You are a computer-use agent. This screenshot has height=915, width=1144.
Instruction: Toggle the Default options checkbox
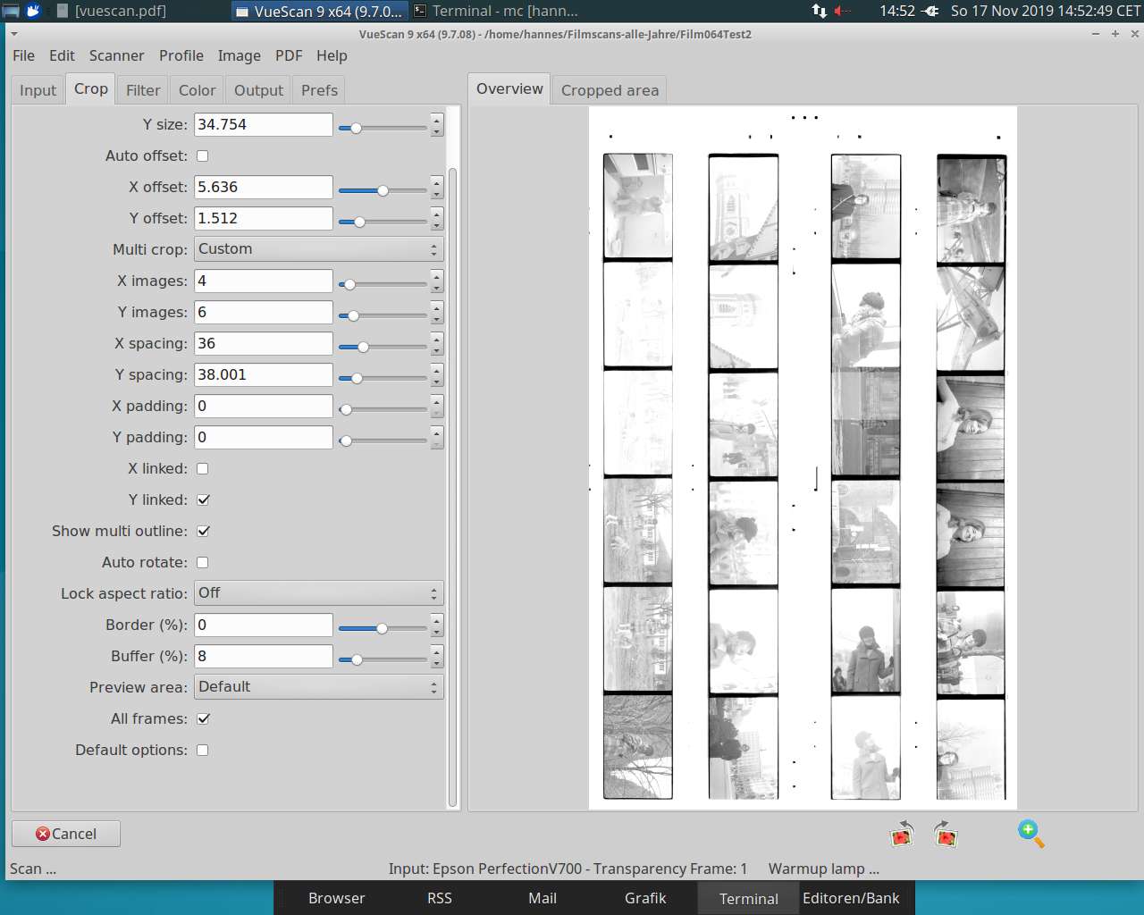(x=203, y=750)
